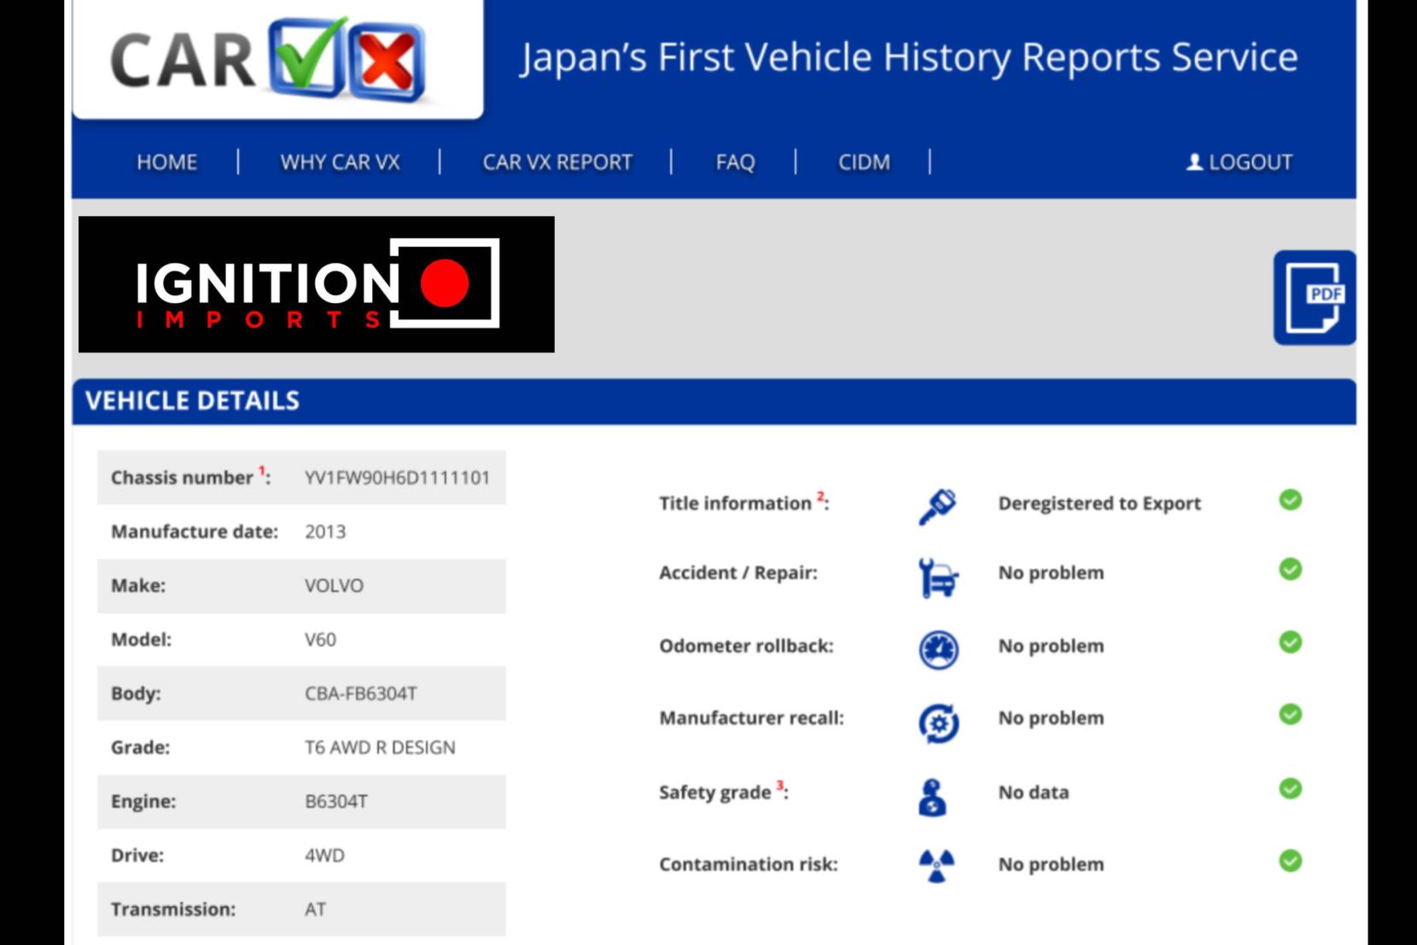
Task: Click the Chassis number label
Action: (x=190, y=477)
